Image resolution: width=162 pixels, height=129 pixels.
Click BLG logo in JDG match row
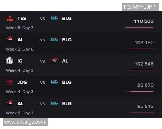pos(54,82)
